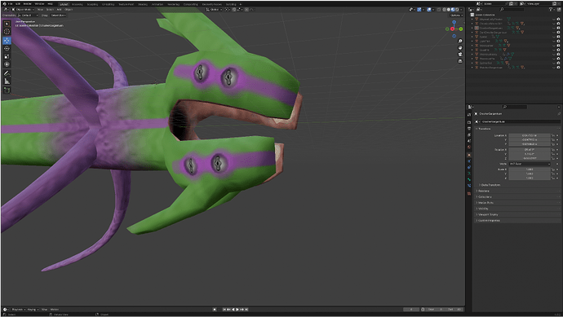Toggle X-ray in viewport header
Image resolution: width=563 pixels, height=317 pixels.
tap(439, 10)
